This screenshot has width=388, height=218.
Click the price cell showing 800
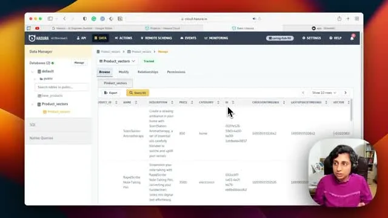point(182,133)
